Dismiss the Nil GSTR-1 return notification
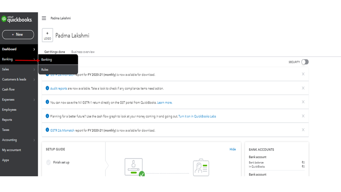 coord(303,102)
